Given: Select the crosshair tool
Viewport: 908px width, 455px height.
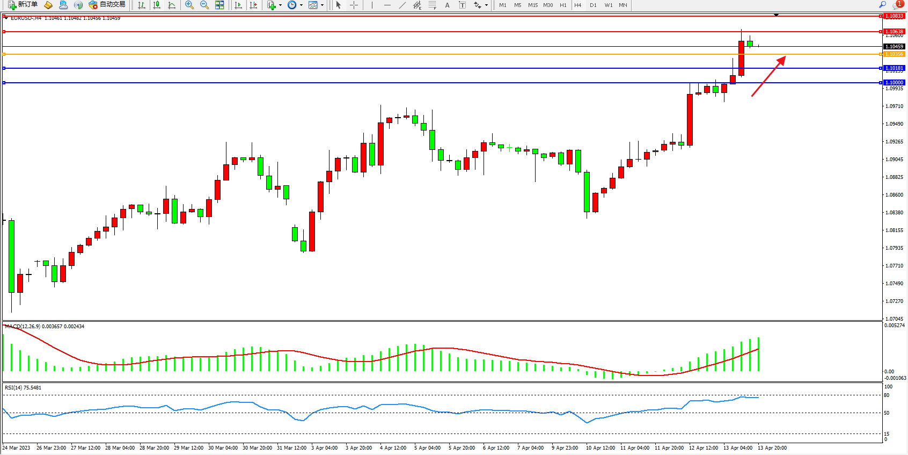Looking at the screenshot, I should tap(354, 5).
